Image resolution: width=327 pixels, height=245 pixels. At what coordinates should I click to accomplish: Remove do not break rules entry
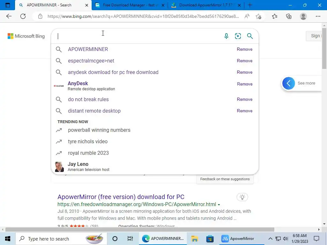pos(244,100)
